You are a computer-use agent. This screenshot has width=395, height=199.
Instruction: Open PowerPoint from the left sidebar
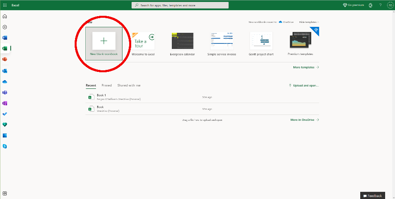(5, 59)
